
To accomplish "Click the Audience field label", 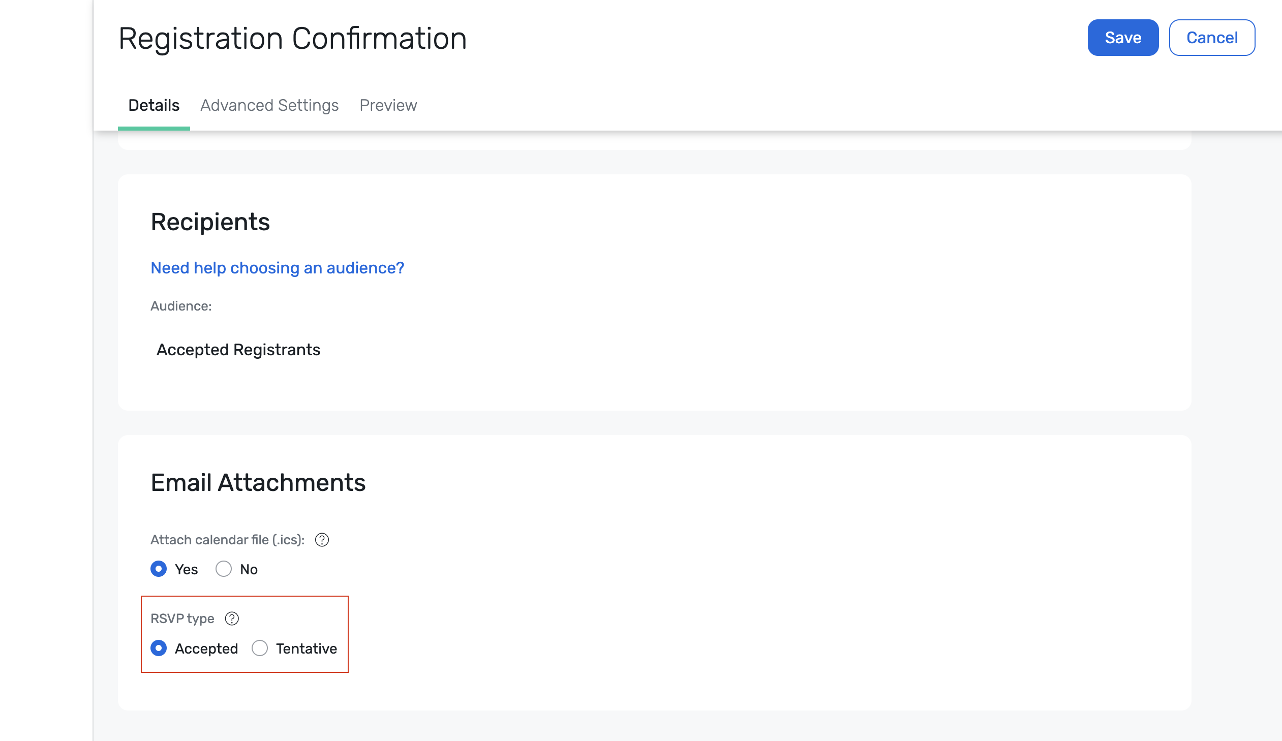I will pos(181,305).
